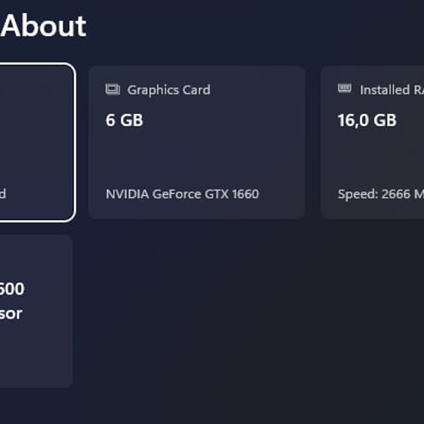The image size is (424, 424).
Task: Click the Graphics Card monitor icon
Action: [113, 89]
